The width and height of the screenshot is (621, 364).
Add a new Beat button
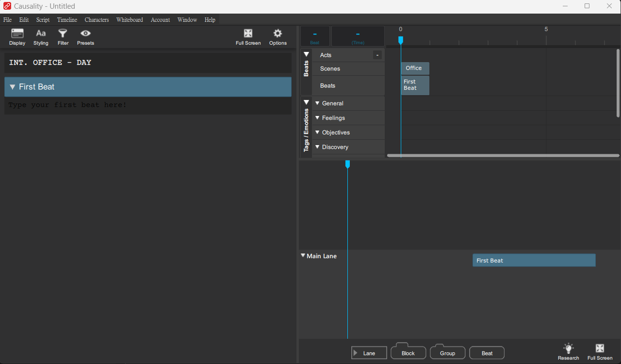click(487, 353)
